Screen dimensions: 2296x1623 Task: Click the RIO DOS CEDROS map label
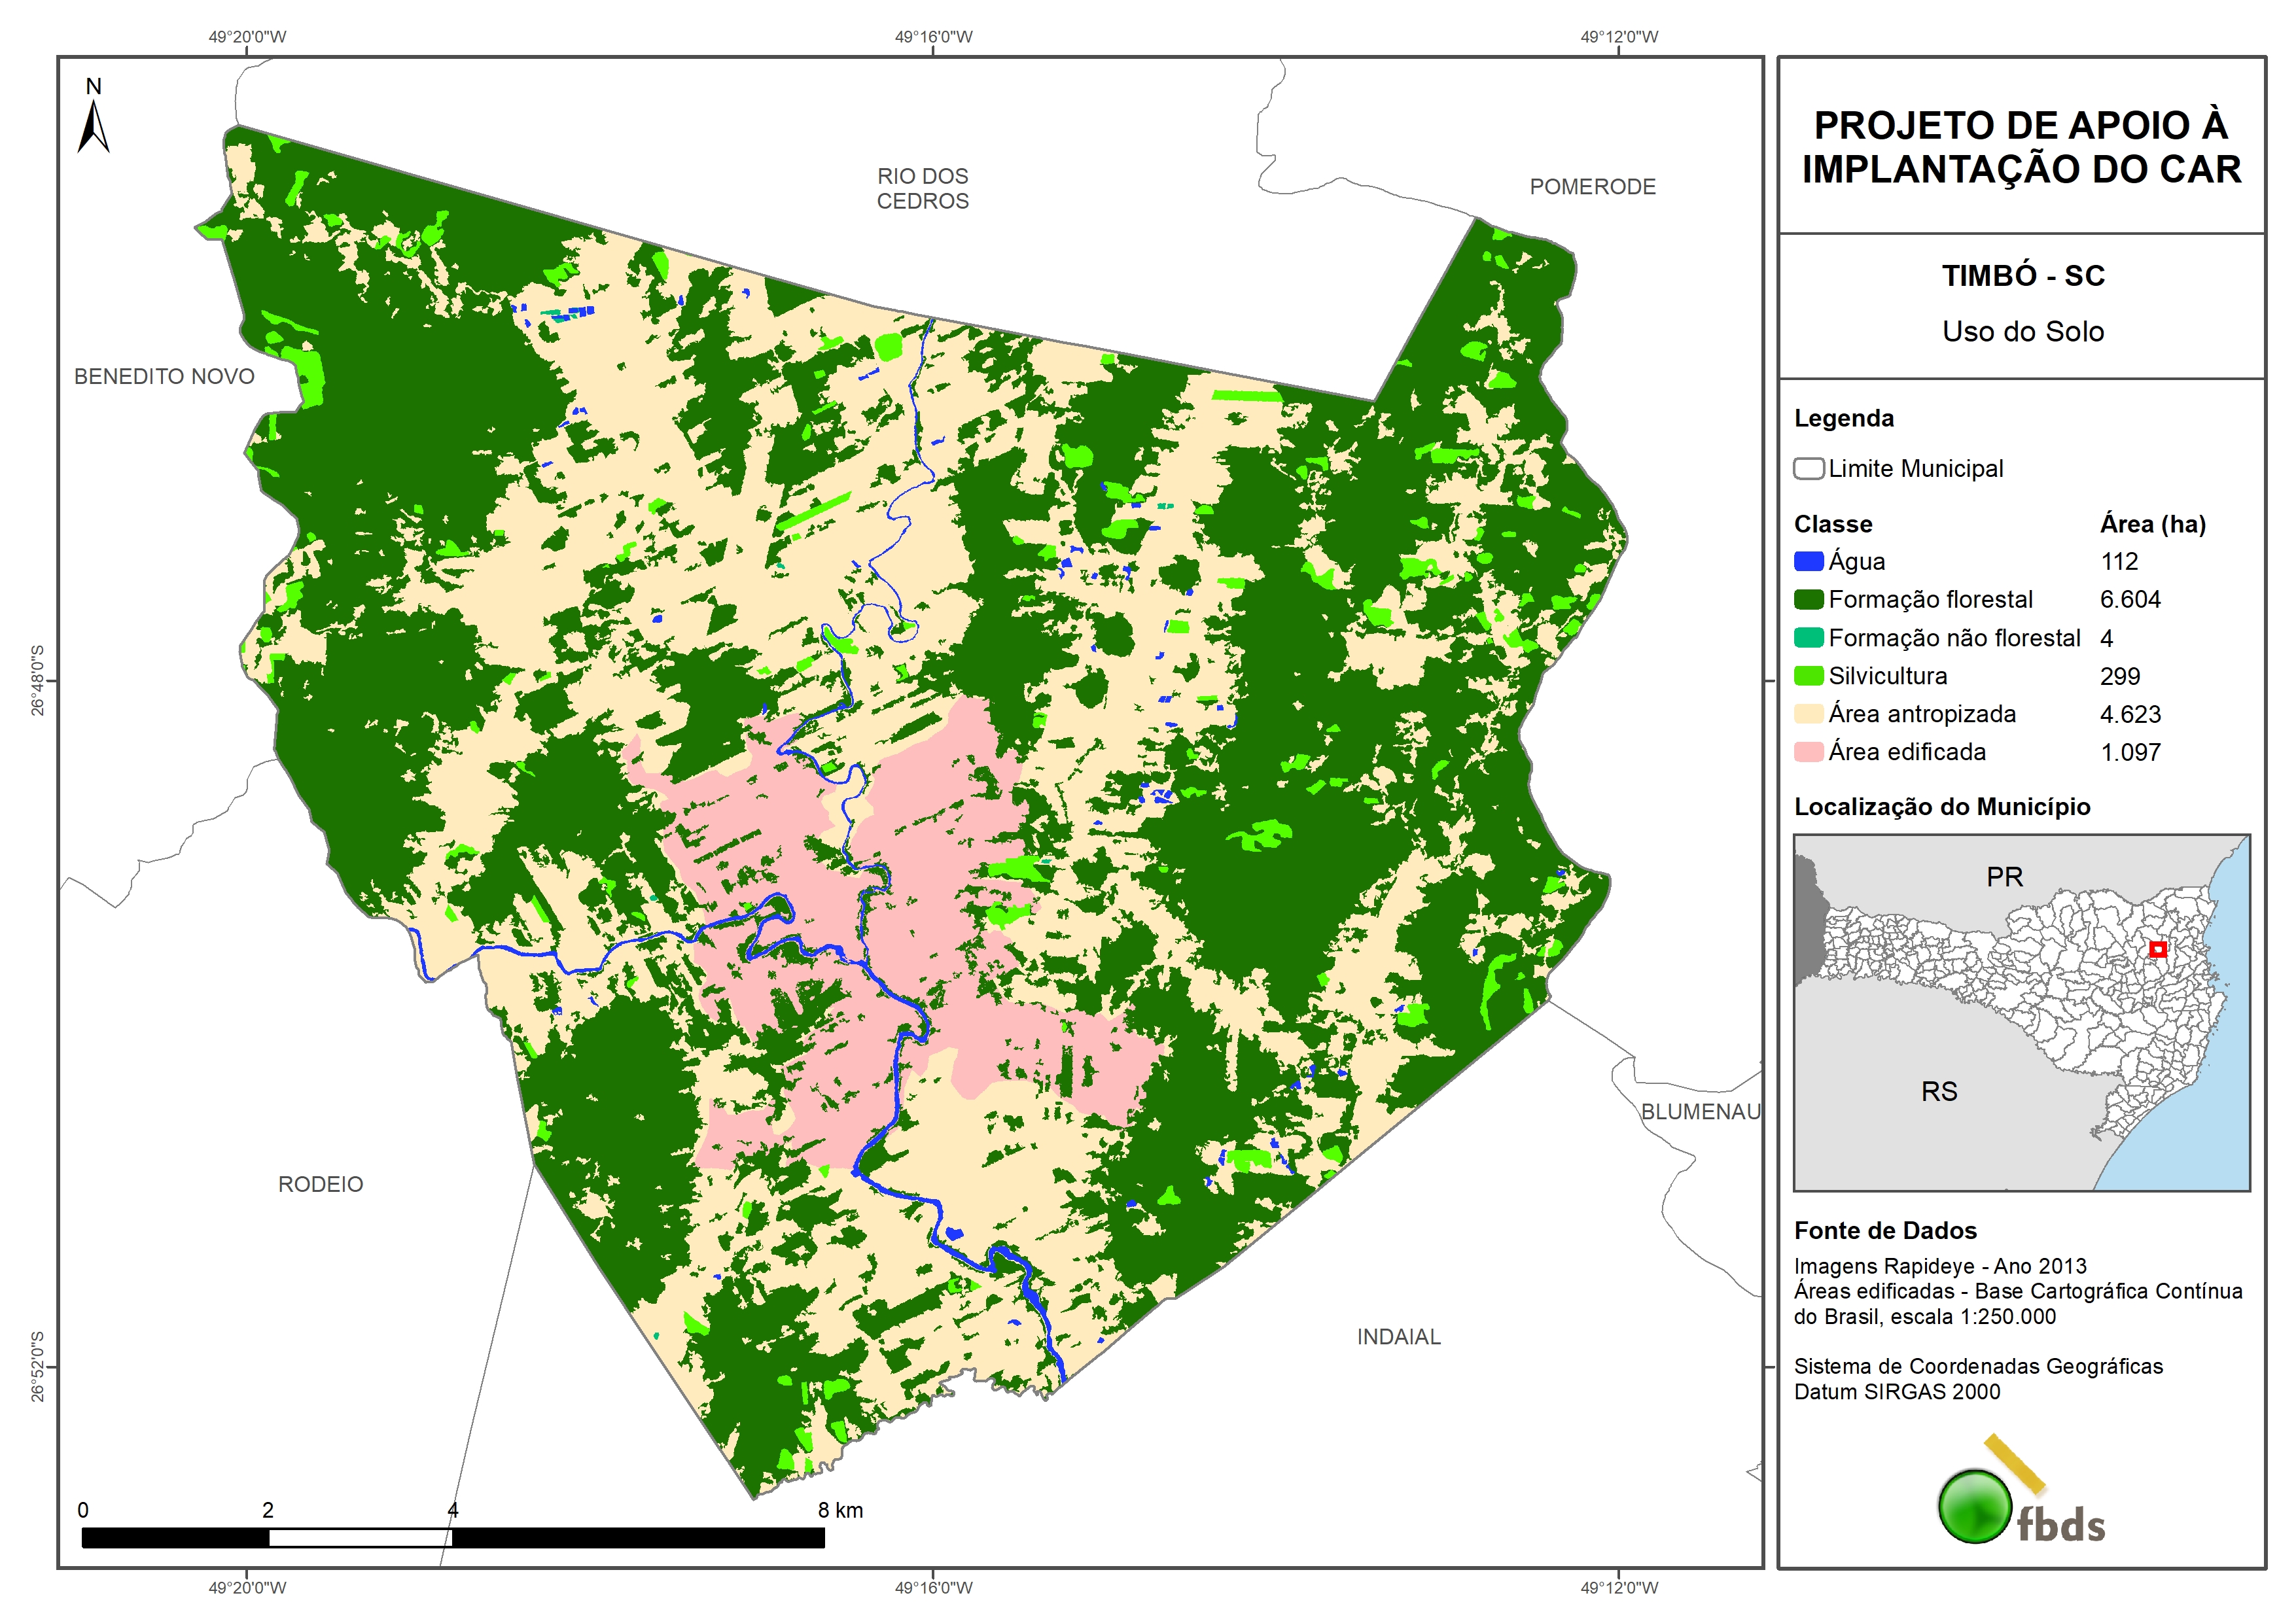click(x=922, y=188)
